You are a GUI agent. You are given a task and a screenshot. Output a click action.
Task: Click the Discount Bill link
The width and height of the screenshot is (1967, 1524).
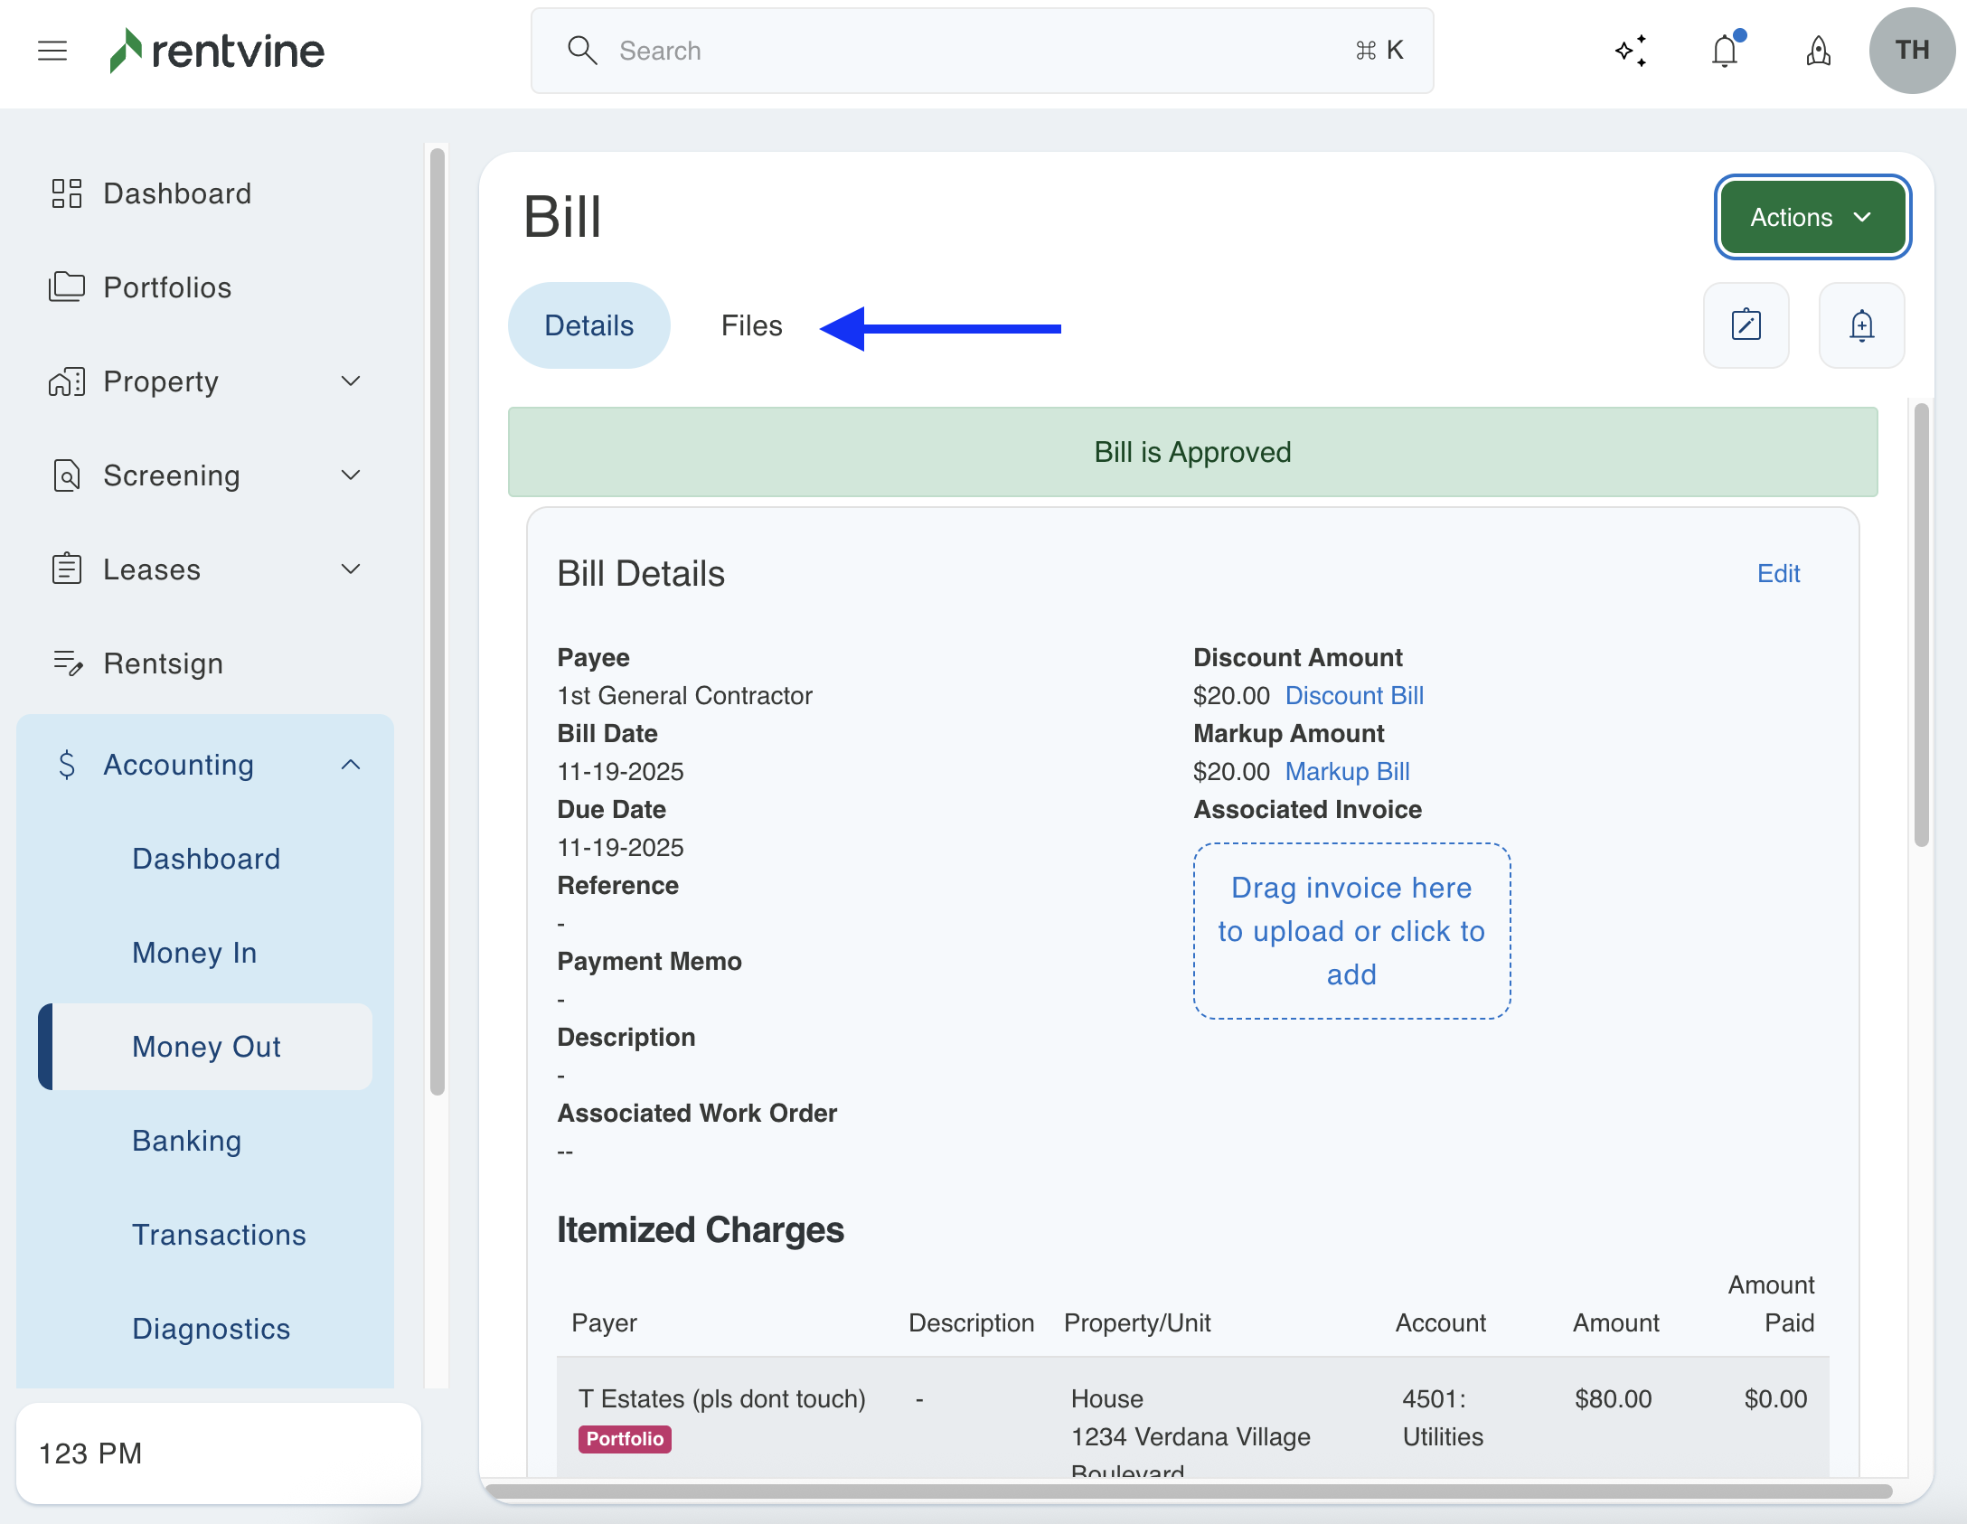click(x=1354, y=695)
